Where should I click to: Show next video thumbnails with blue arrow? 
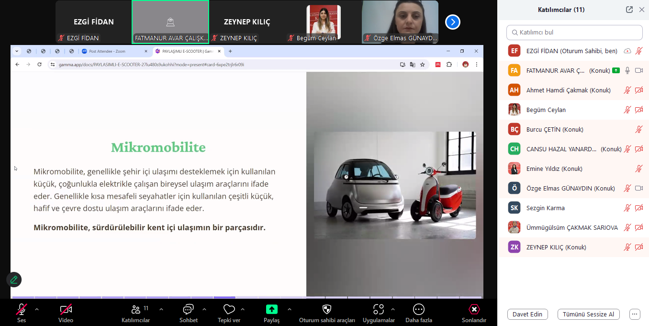click(452, 22)
